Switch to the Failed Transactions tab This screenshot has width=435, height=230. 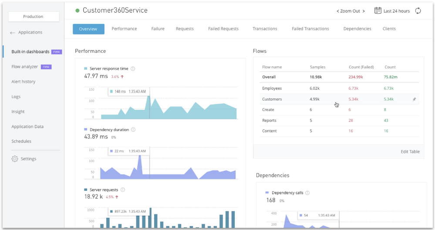[310, 29]
